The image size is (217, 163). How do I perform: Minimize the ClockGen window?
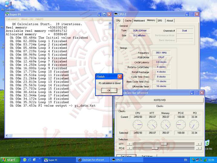(x=192, y=93)
